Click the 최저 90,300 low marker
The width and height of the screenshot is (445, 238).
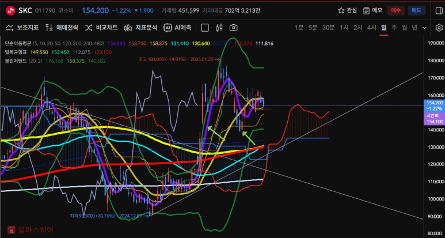coord(109,216)
